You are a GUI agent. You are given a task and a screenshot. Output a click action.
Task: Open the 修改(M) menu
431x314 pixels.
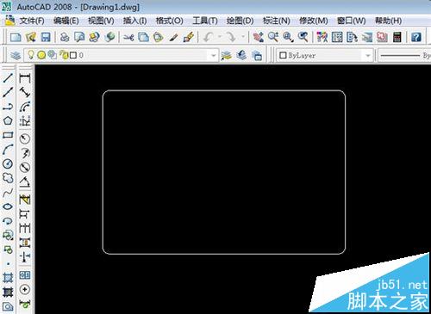(x=314, y=21)
